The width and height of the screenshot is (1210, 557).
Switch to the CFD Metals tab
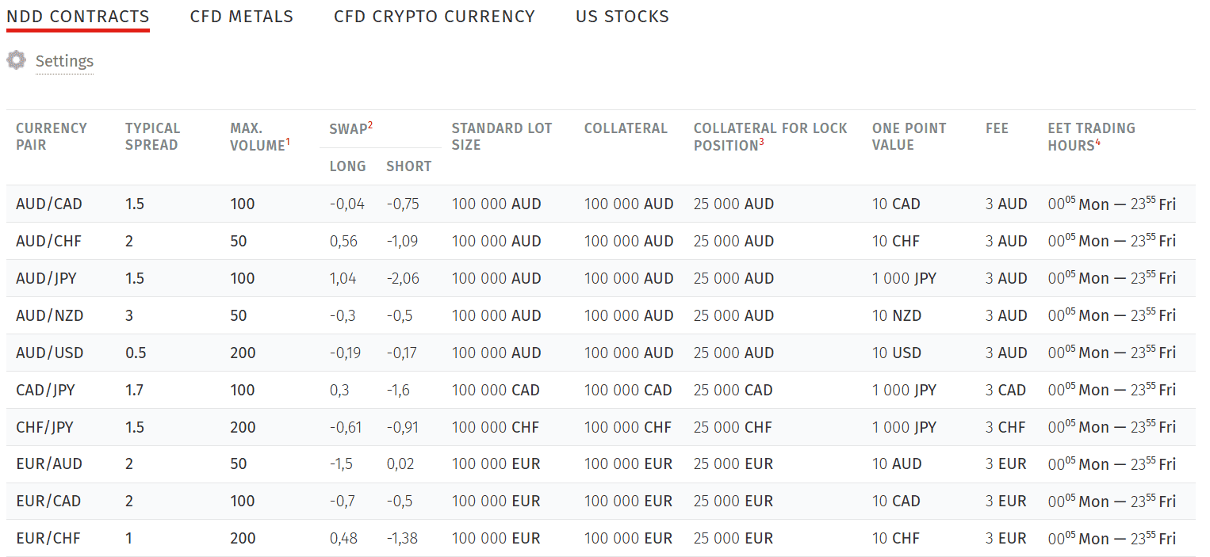(x=241, y=16)
